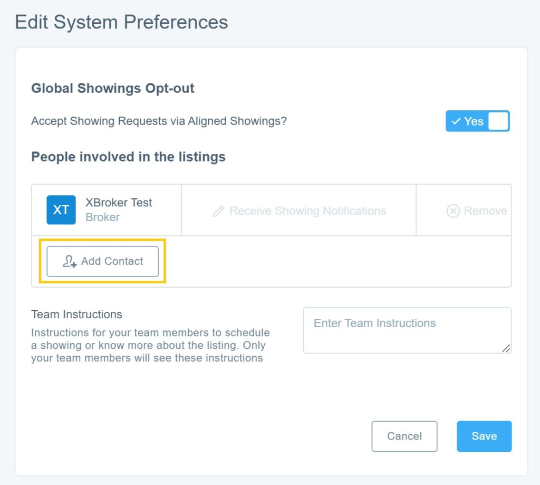Click the Remove label for XBroker Test

(485, 211)
